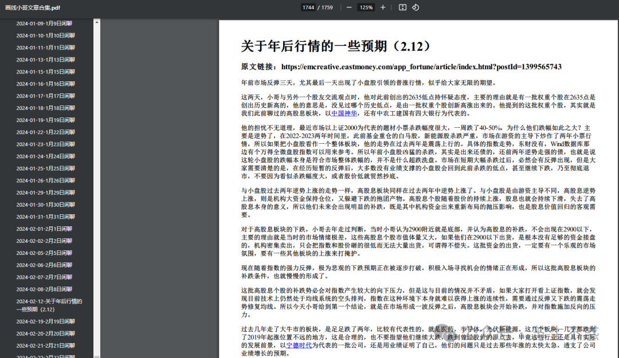Select bookmark 2024-02-02-2月2日闲聊

pos(44,241)
